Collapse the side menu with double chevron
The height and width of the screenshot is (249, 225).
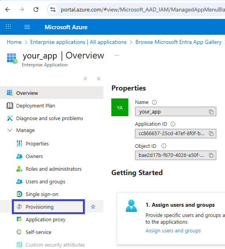[x=99, y=79]
